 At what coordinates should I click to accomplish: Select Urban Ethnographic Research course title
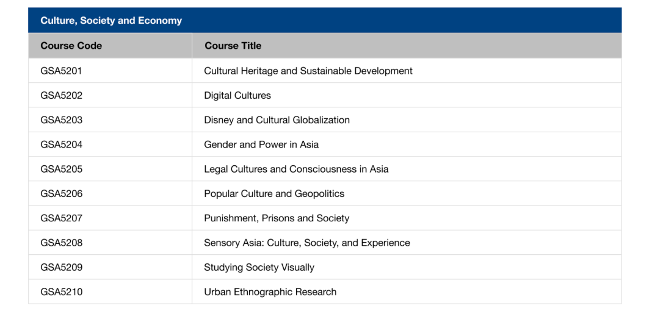pyautogui.click(x=270, y=292)
